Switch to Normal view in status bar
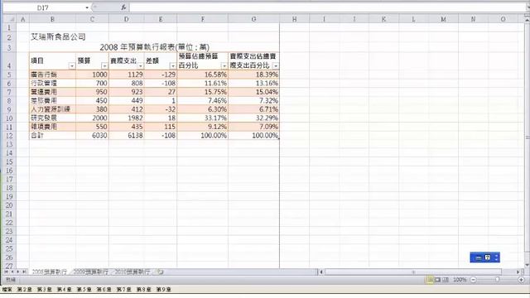This screenshot has height=298, width=530. 431,280
